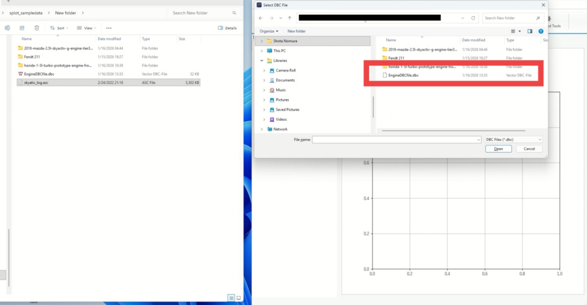Click the Cancel button
The image size is (587, 305).
(529, 149)
